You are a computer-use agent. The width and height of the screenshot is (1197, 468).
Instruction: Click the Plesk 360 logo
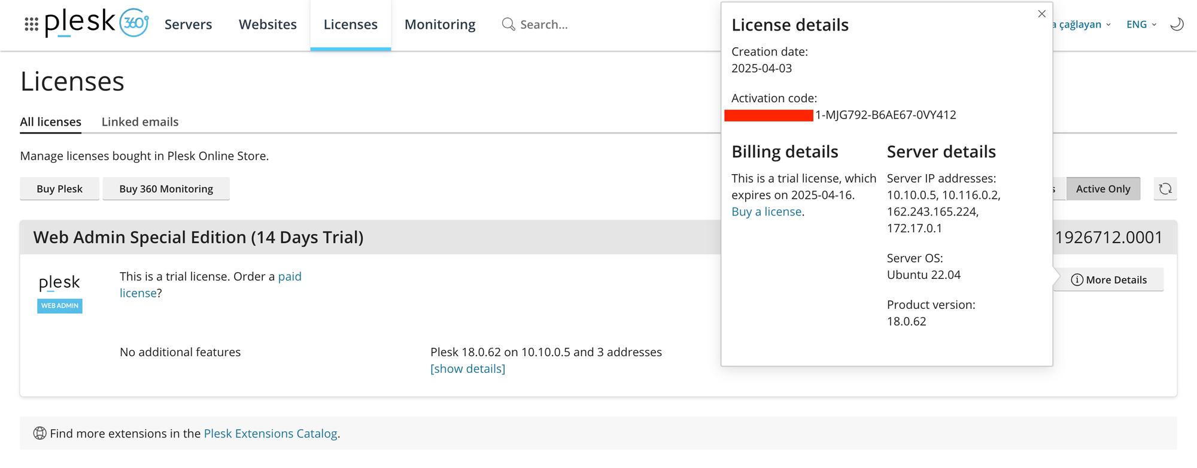[96, 23]
